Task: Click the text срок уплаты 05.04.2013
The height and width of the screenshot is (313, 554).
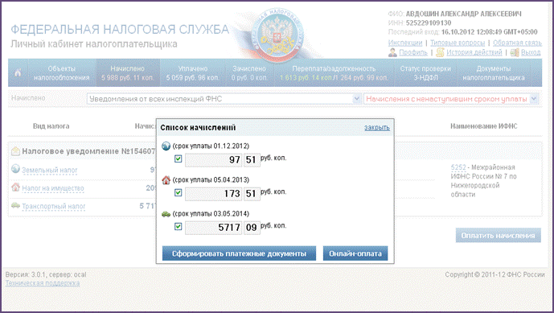Action: point(211,180)
